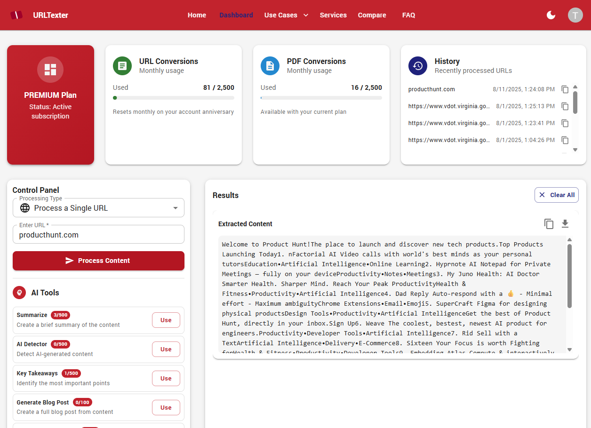The width and height of the screenshot is (591, 428).
Task: Download the Extracted Content
Action: pos(565,224)
